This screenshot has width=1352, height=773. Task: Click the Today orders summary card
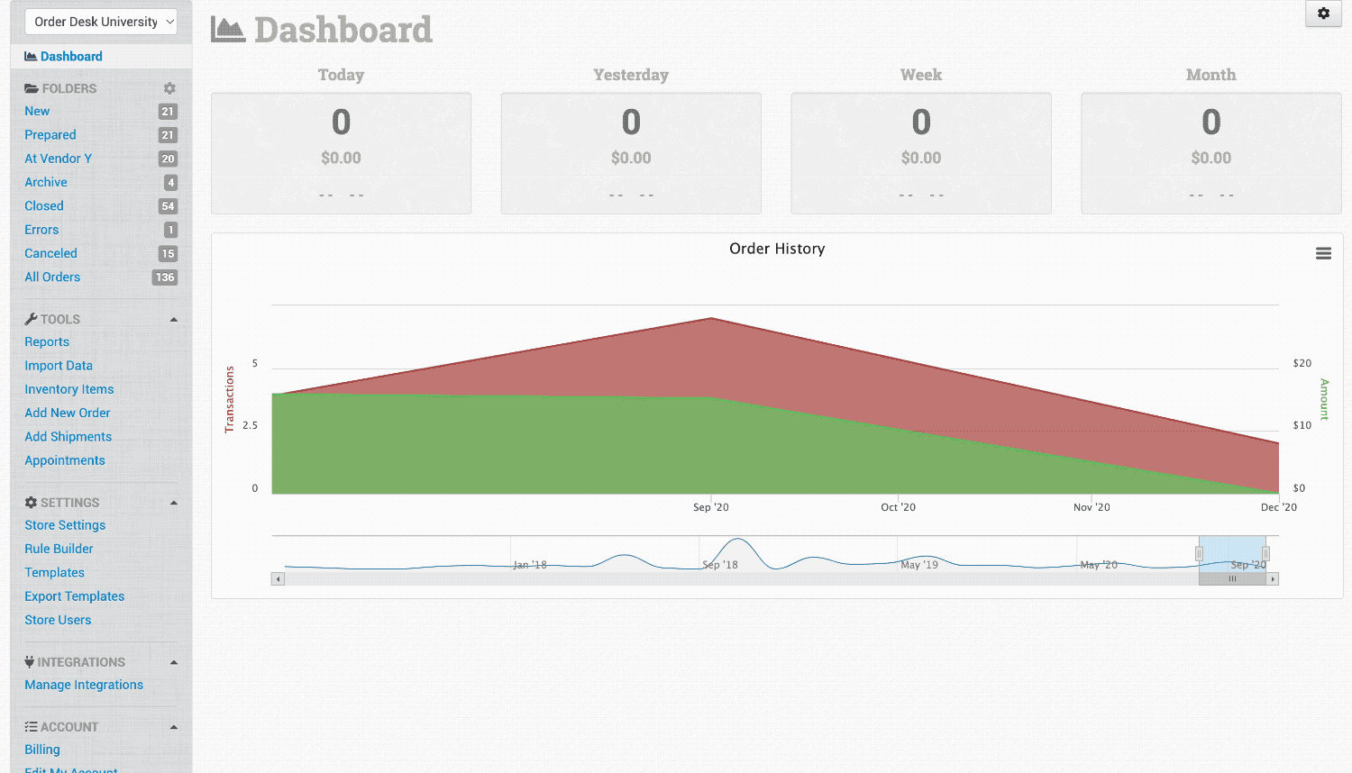(x=341, y=153)
